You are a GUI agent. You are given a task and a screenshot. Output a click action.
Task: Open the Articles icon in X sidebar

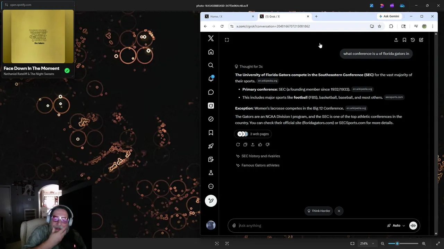[211, 159]
